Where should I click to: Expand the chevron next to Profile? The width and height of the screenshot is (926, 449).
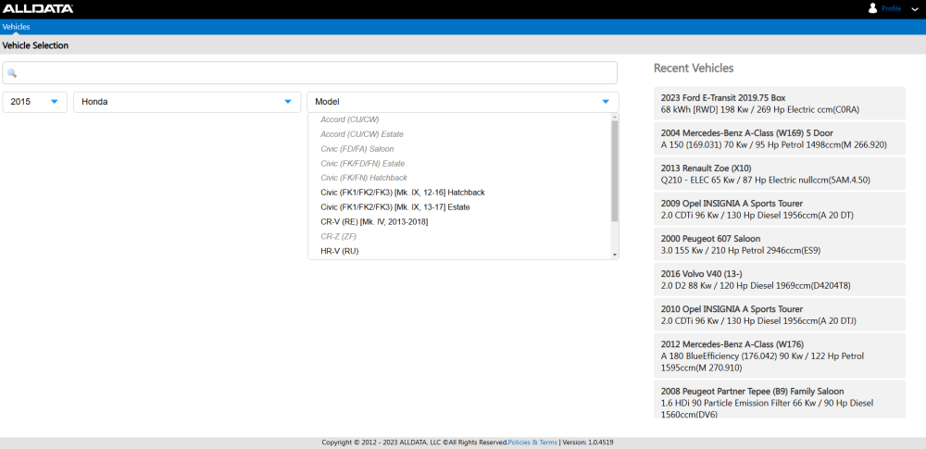[x=914, y=9]
